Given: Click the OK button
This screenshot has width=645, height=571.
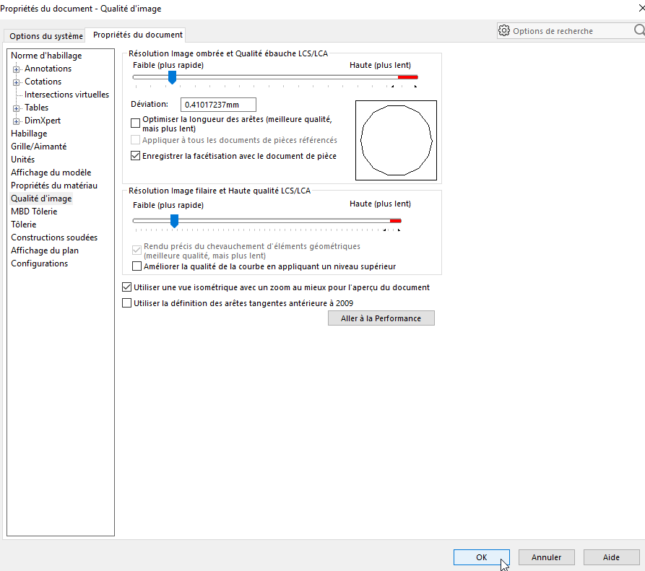Looking at the screenshot, I should click(x=481, y=557).
